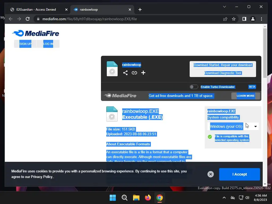This screenshot has height=204, width=272.
Task: Copy link using the chain link icon
Action: (134, 73)
